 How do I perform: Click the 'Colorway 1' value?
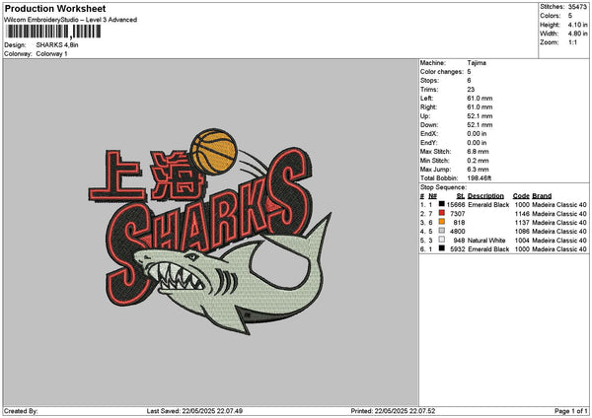(x=51, y=54)
